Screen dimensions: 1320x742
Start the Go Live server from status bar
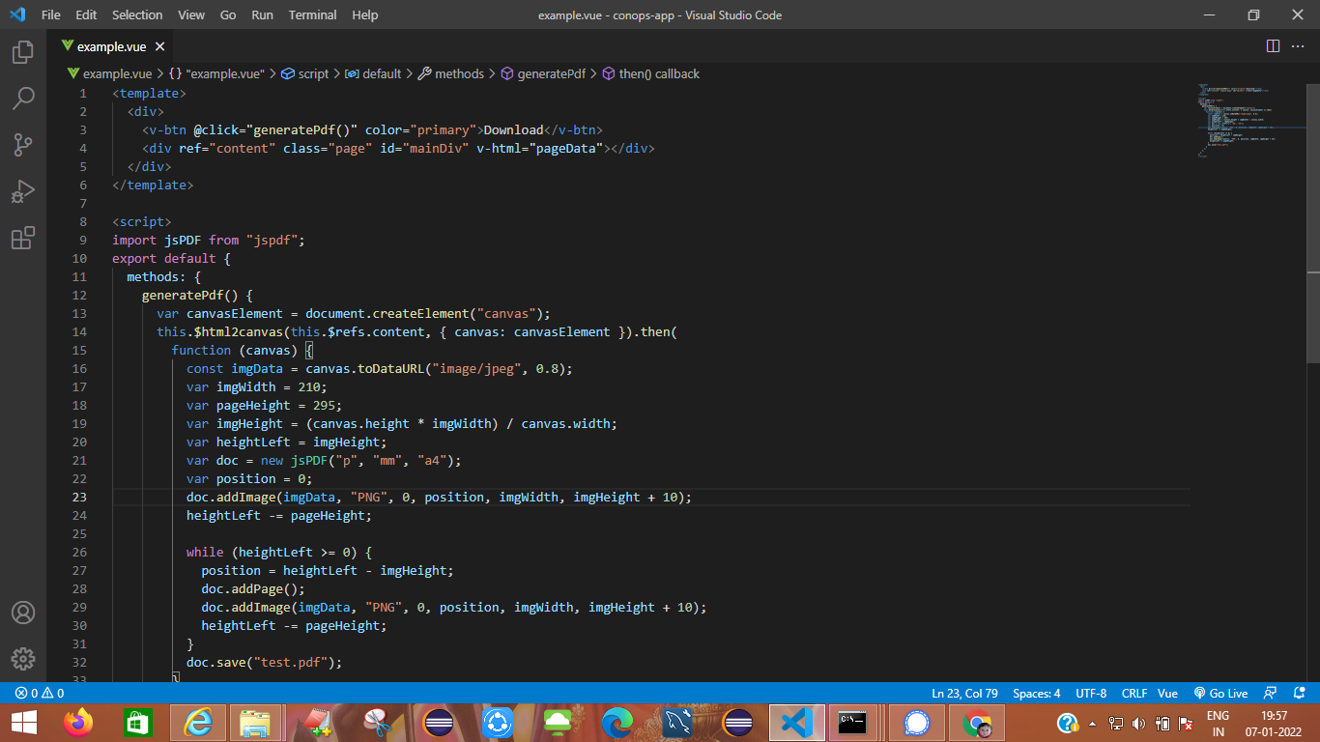(x=1220, y=693)
